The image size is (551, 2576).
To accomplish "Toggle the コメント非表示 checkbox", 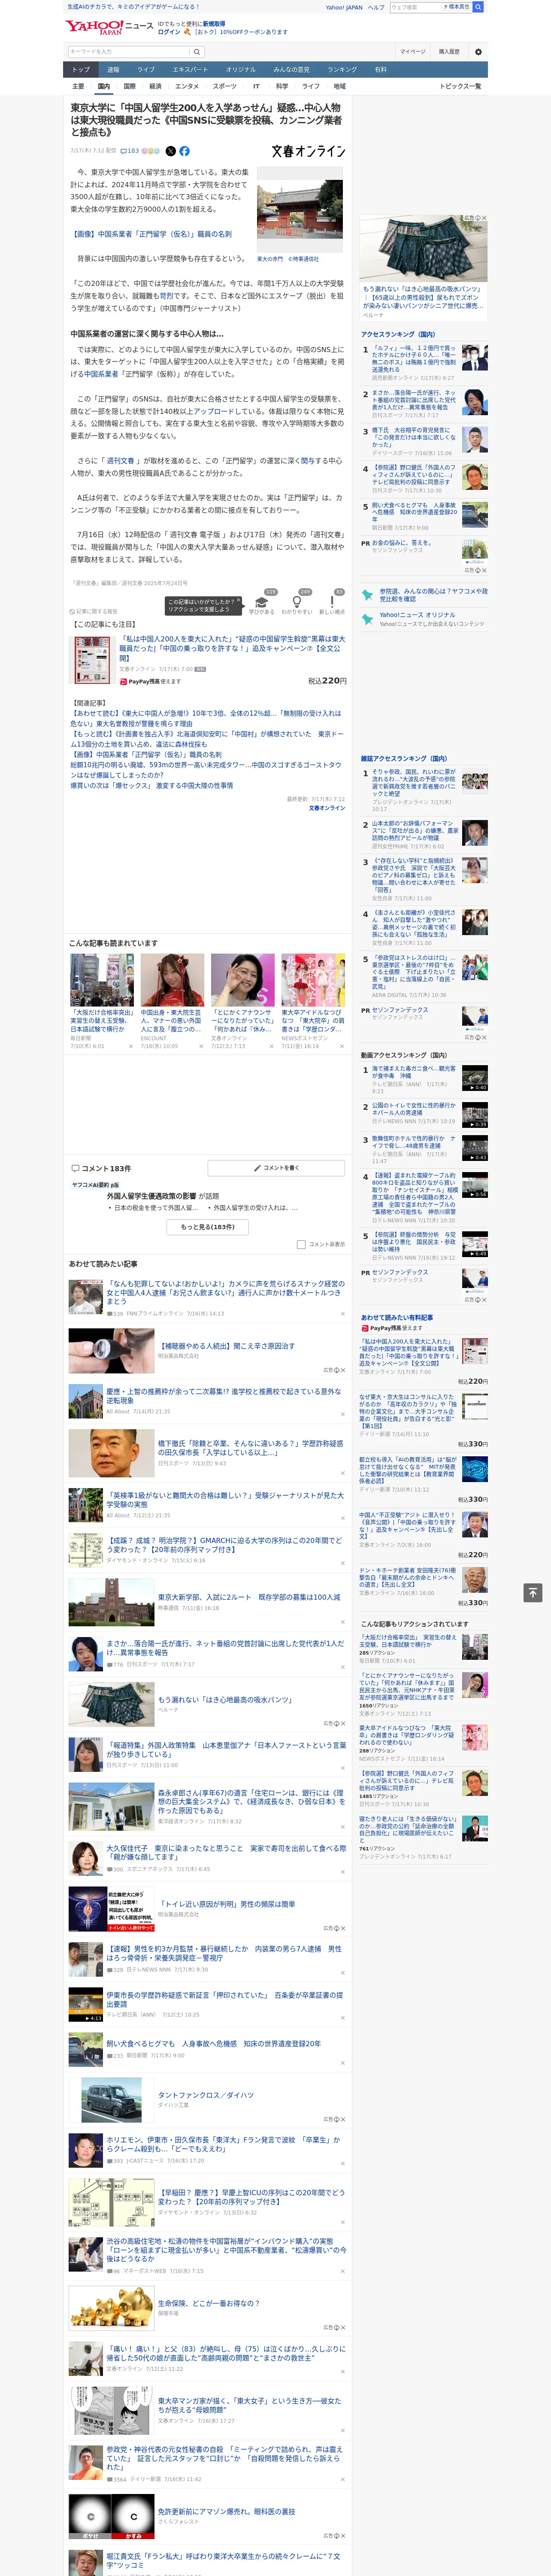I will [x=301, y=1244].
